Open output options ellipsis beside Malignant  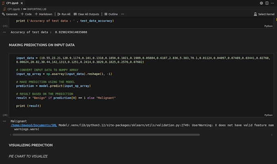tap(4, 121)
